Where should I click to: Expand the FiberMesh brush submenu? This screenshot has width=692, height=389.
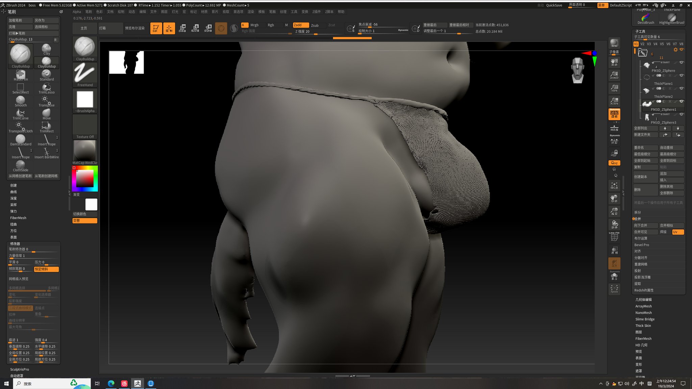(18, 218)
